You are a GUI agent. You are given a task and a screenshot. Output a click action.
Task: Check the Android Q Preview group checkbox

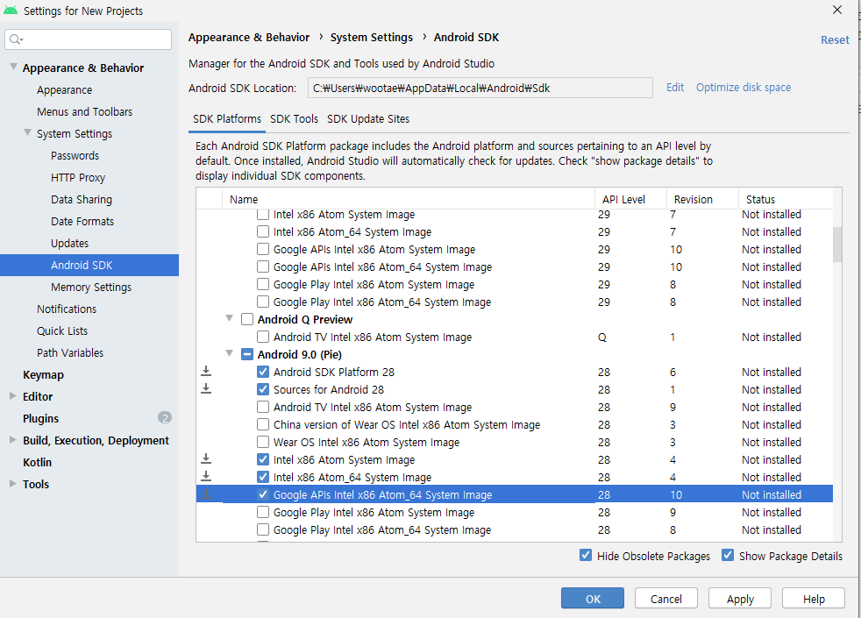247,319
